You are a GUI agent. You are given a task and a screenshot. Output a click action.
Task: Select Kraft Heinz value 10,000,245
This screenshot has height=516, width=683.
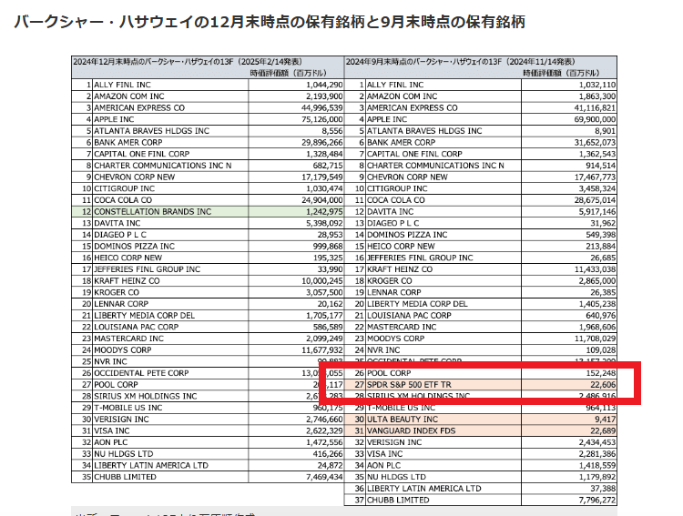click(x=321, y=281)
